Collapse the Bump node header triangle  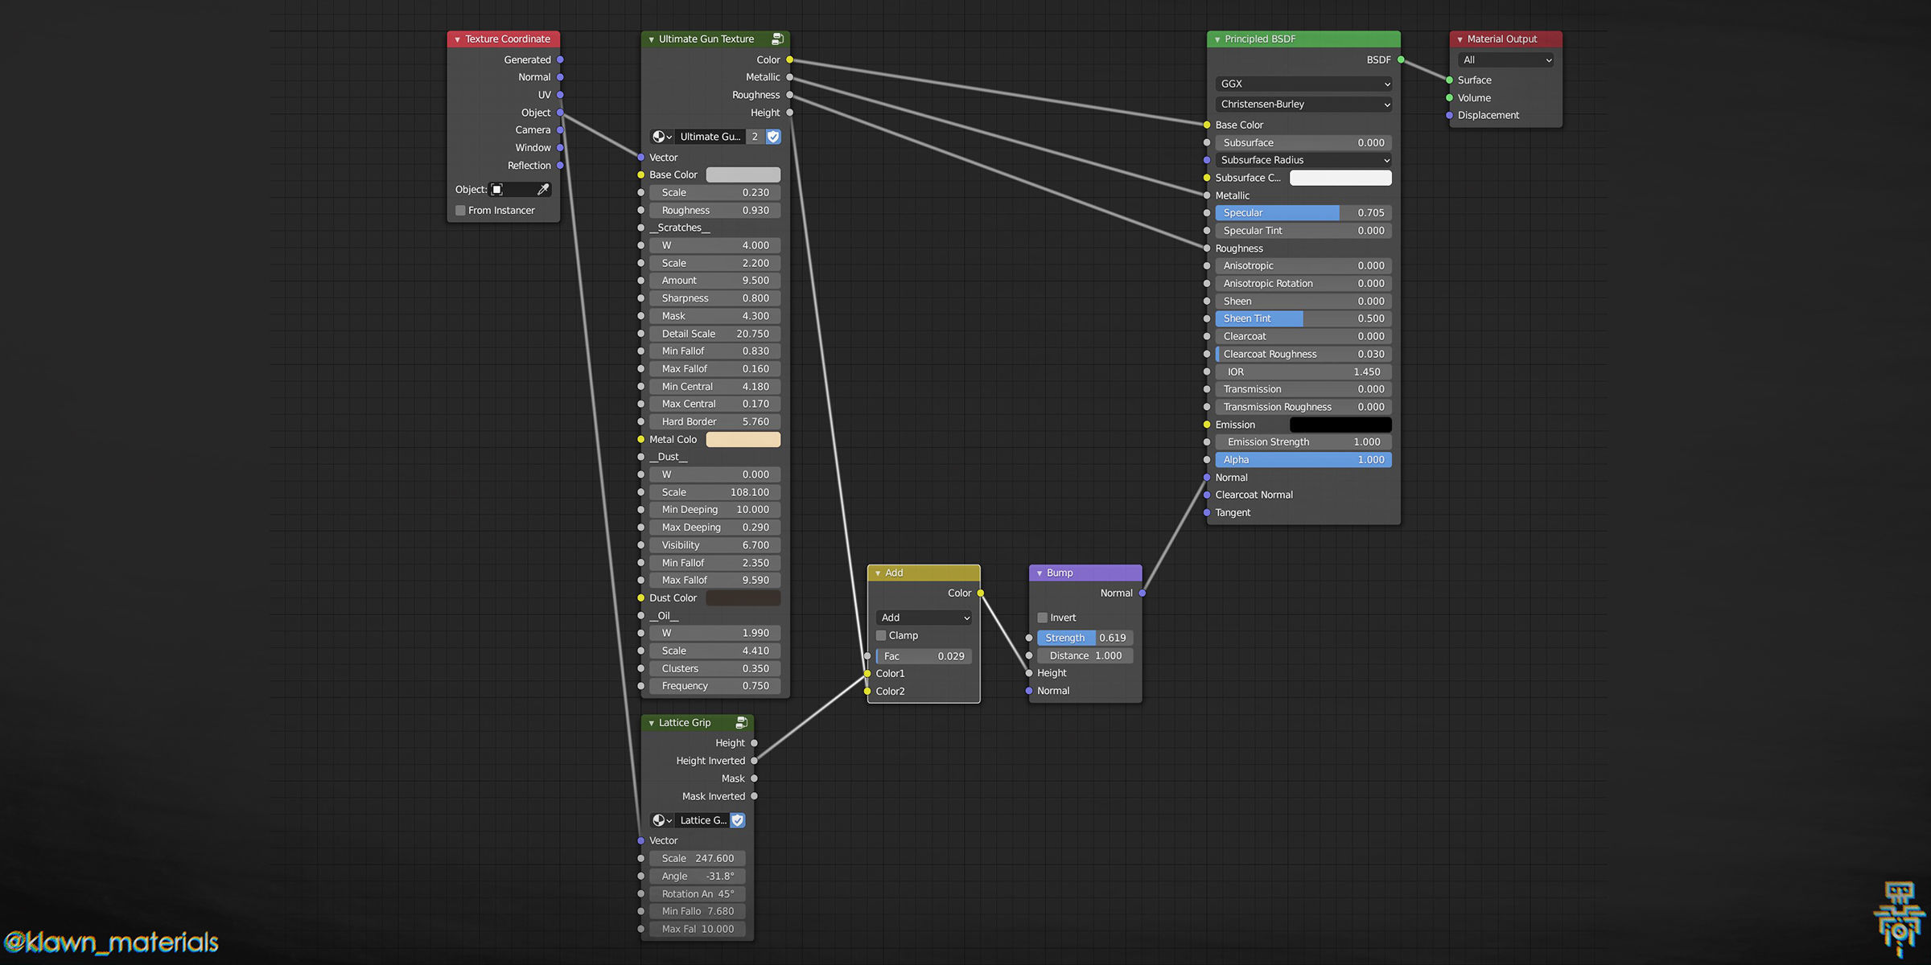coord(1039,573)
